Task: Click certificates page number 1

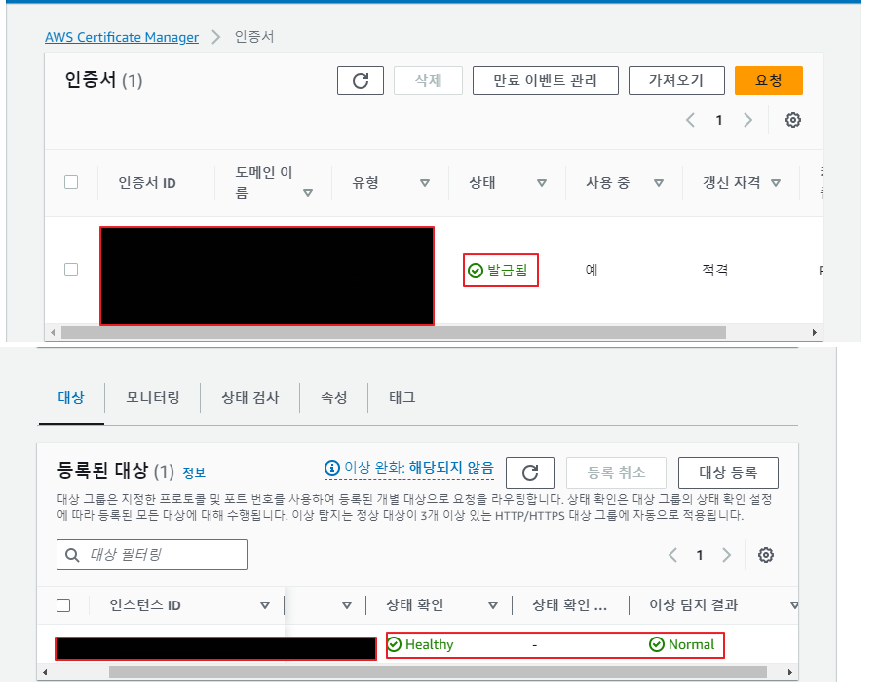Action: point(719,120)
